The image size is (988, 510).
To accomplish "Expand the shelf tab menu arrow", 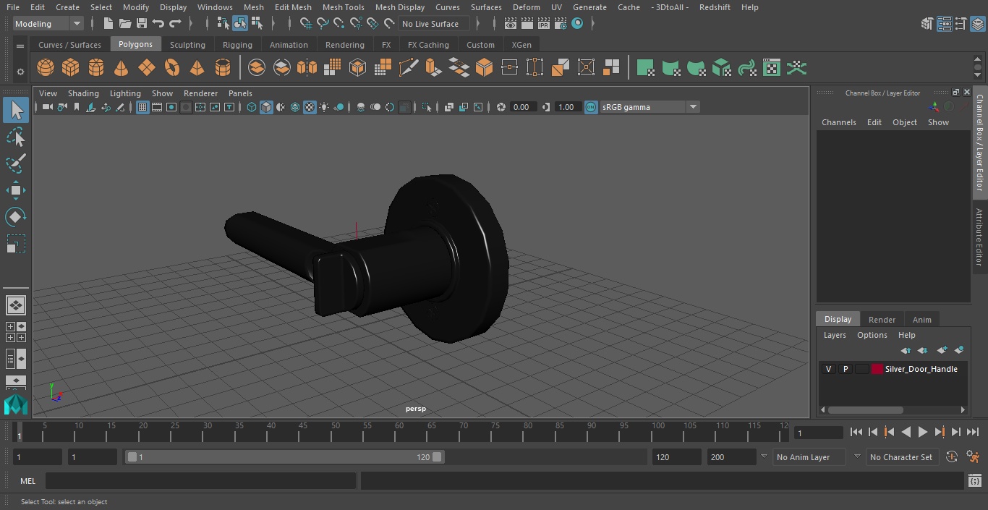I will tap(20, 45).
